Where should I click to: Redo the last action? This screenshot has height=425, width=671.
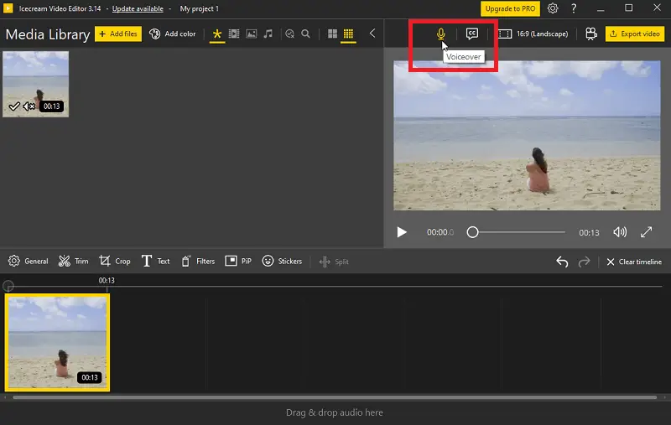(x=584, y=262)
